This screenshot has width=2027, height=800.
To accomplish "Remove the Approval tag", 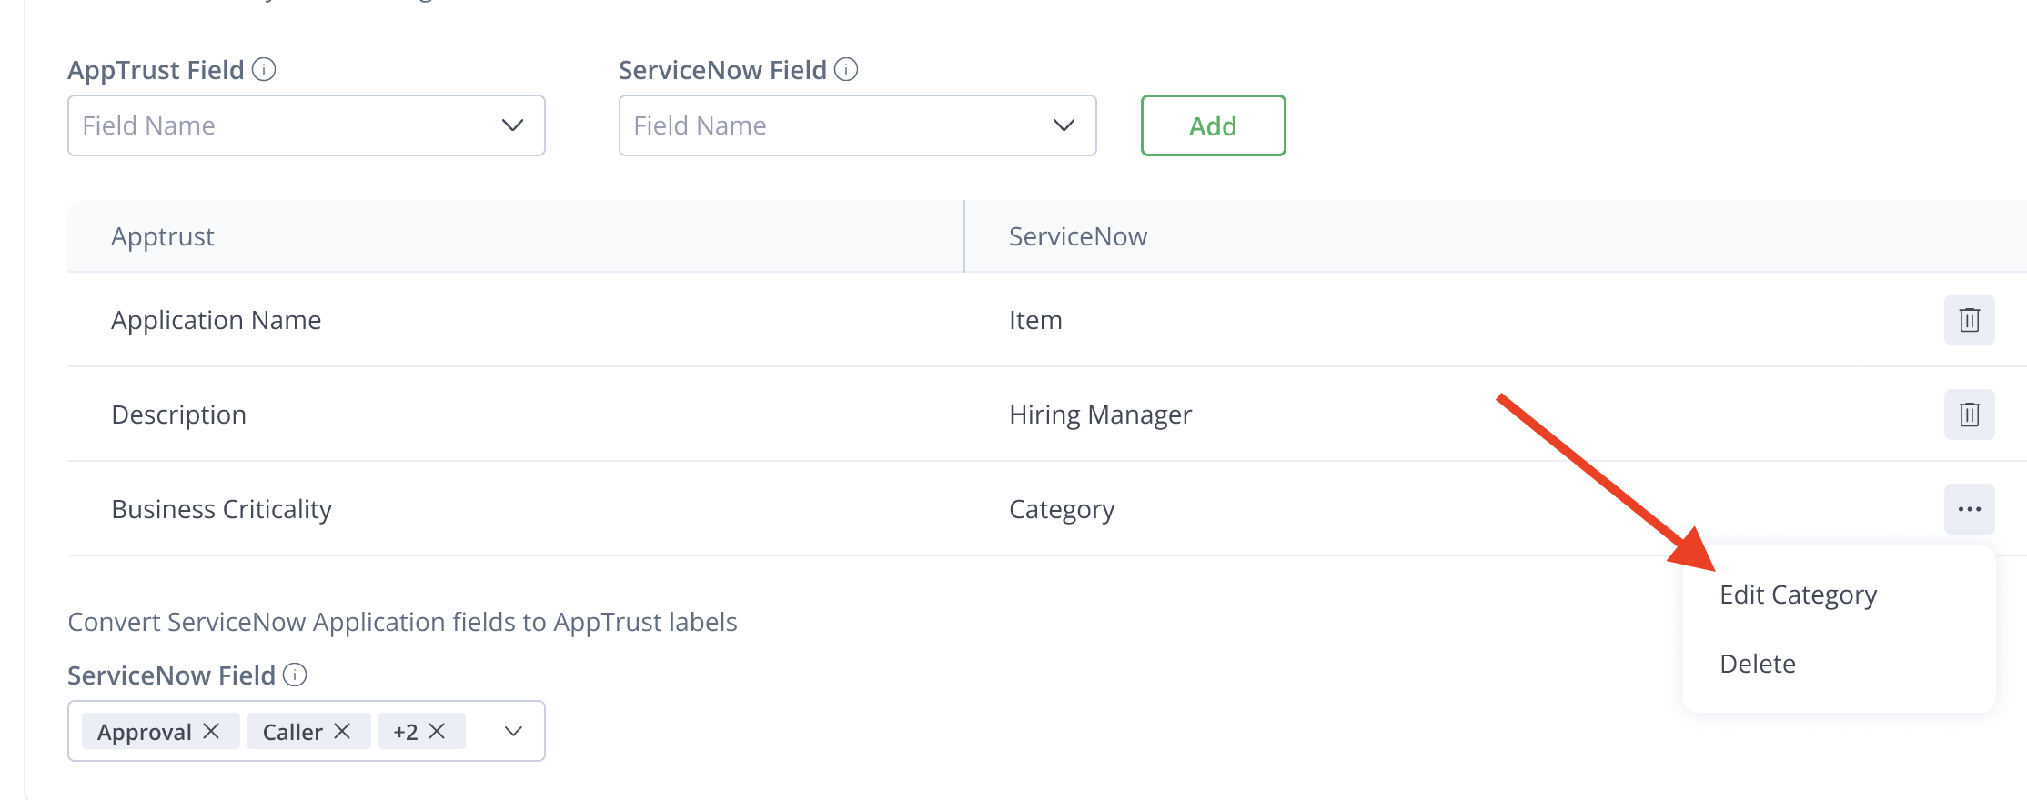I will point(211,731).
